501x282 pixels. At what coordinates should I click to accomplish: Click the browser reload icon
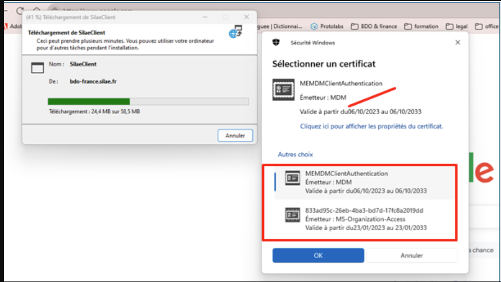tap(20, 10)
